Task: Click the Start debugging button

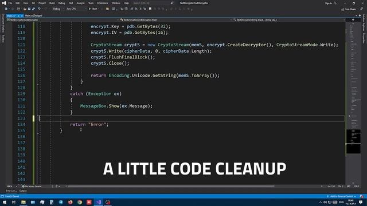Action: coord(93,9)
